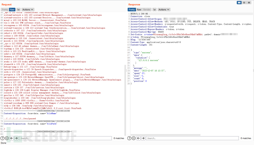The height and width of the screenshot is (145, 254).
Task: Switch to combined single-pane layout view
Action: (x=249, y=3)
